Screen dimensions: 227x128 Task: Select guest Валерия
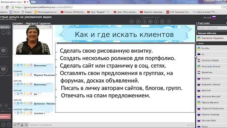212,78
